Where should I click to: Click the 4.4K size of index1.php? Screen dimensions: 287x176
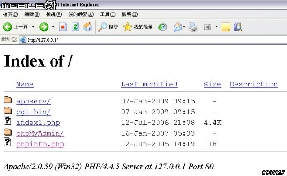[x=213, y=123]
